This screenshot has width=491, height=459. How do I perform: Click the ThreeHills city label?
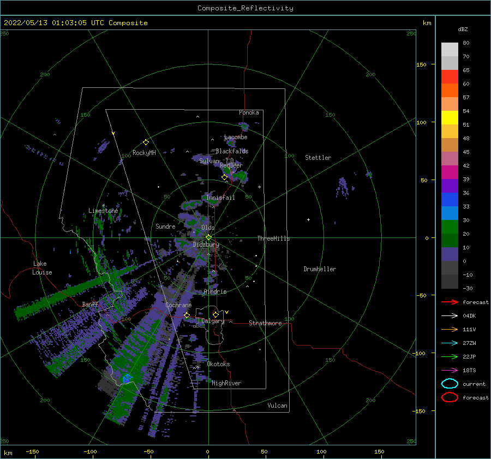pos(273,239)
